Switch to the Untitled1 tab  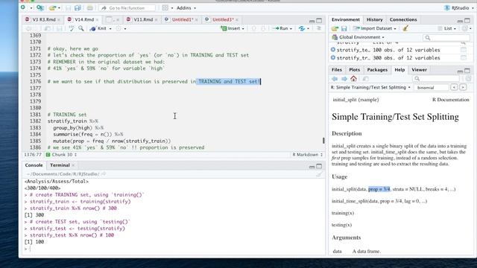tap(181, 19)
